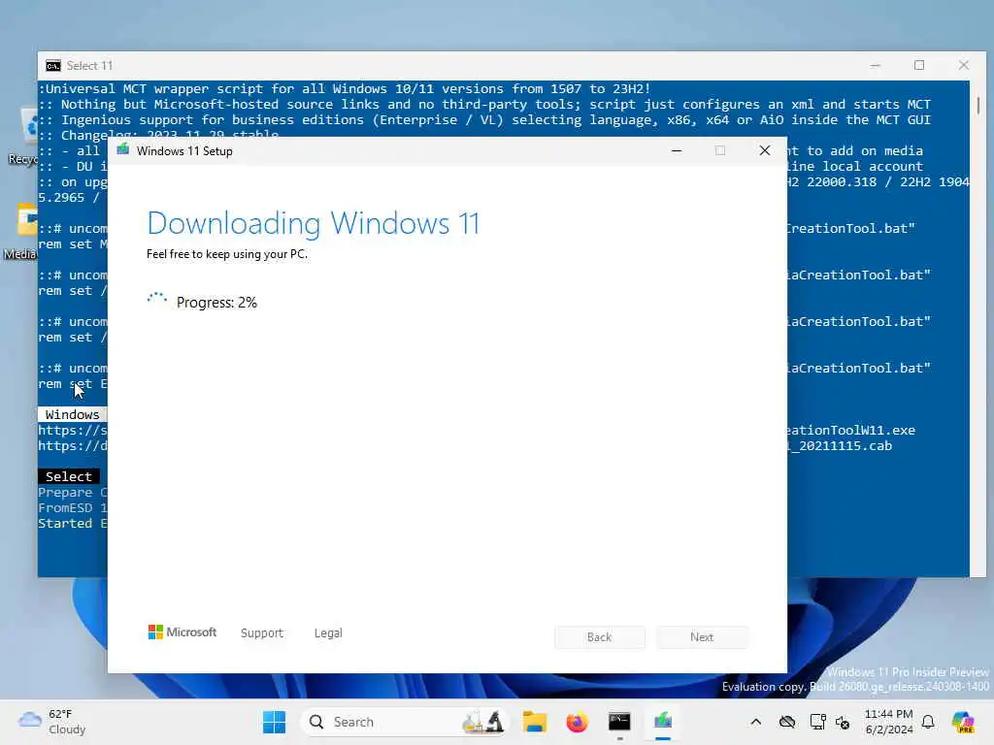The height and width of the screenshot is (745, 994).
Task: Click the muted volume tray icon
Action: [x=843, y=722]
